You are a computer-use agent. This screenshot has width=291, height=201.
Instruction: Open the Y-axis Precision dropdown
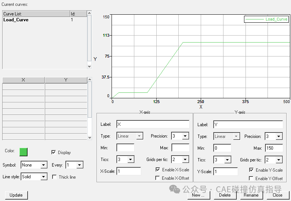pyautogui.click(x=274, y=136)
